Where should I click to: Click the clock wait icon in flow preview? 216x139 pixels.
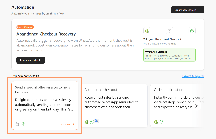[x=169, y=31]
